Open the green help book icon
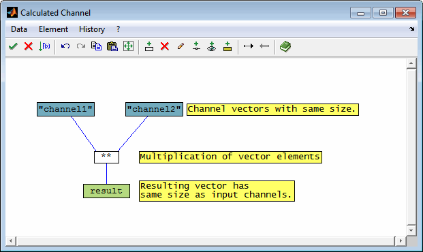 (285, 46)
